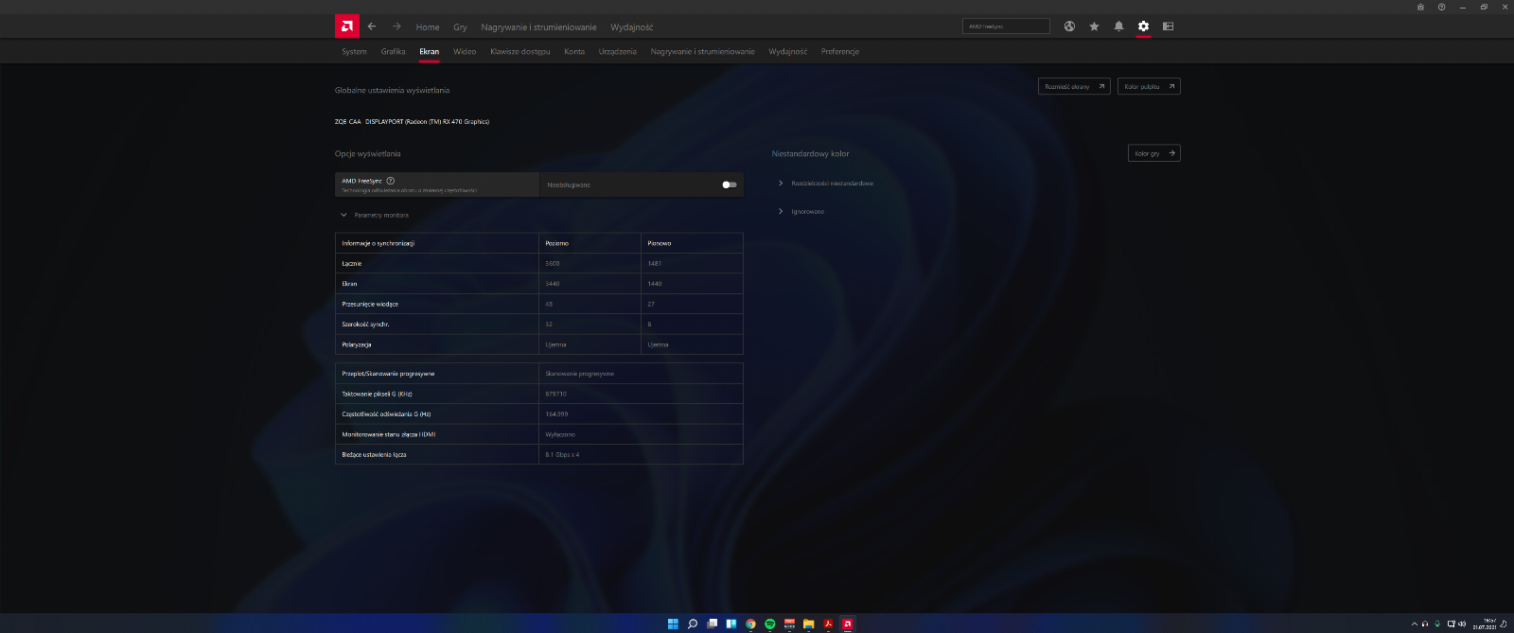Image resolution: width=1514 pixels, height=633 pixels.
Task: Open Spotify from the taskbar
Action: pos(770,624)
